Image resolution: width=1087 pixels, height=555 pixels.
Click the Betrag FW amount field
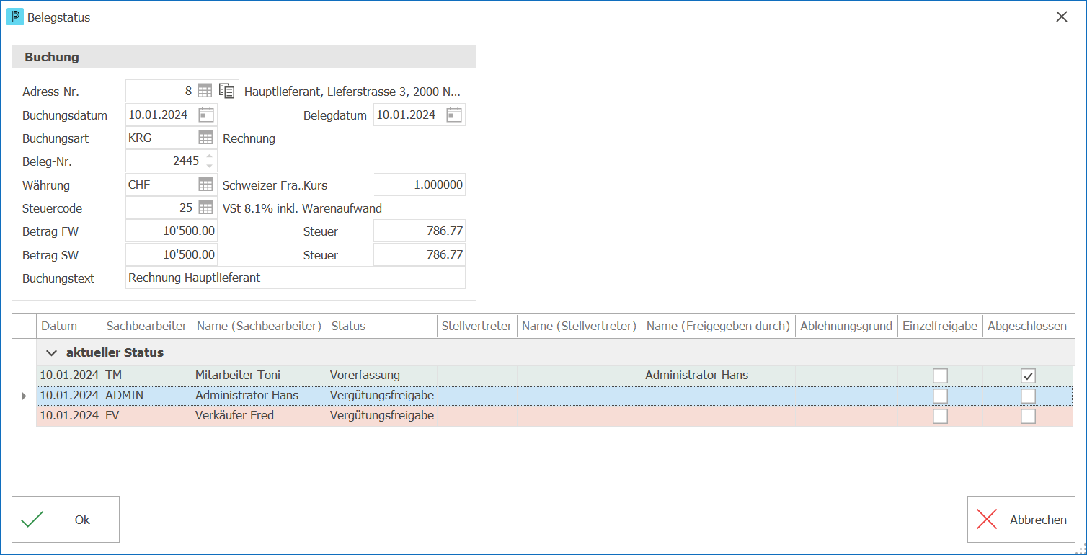pos(172,231)
